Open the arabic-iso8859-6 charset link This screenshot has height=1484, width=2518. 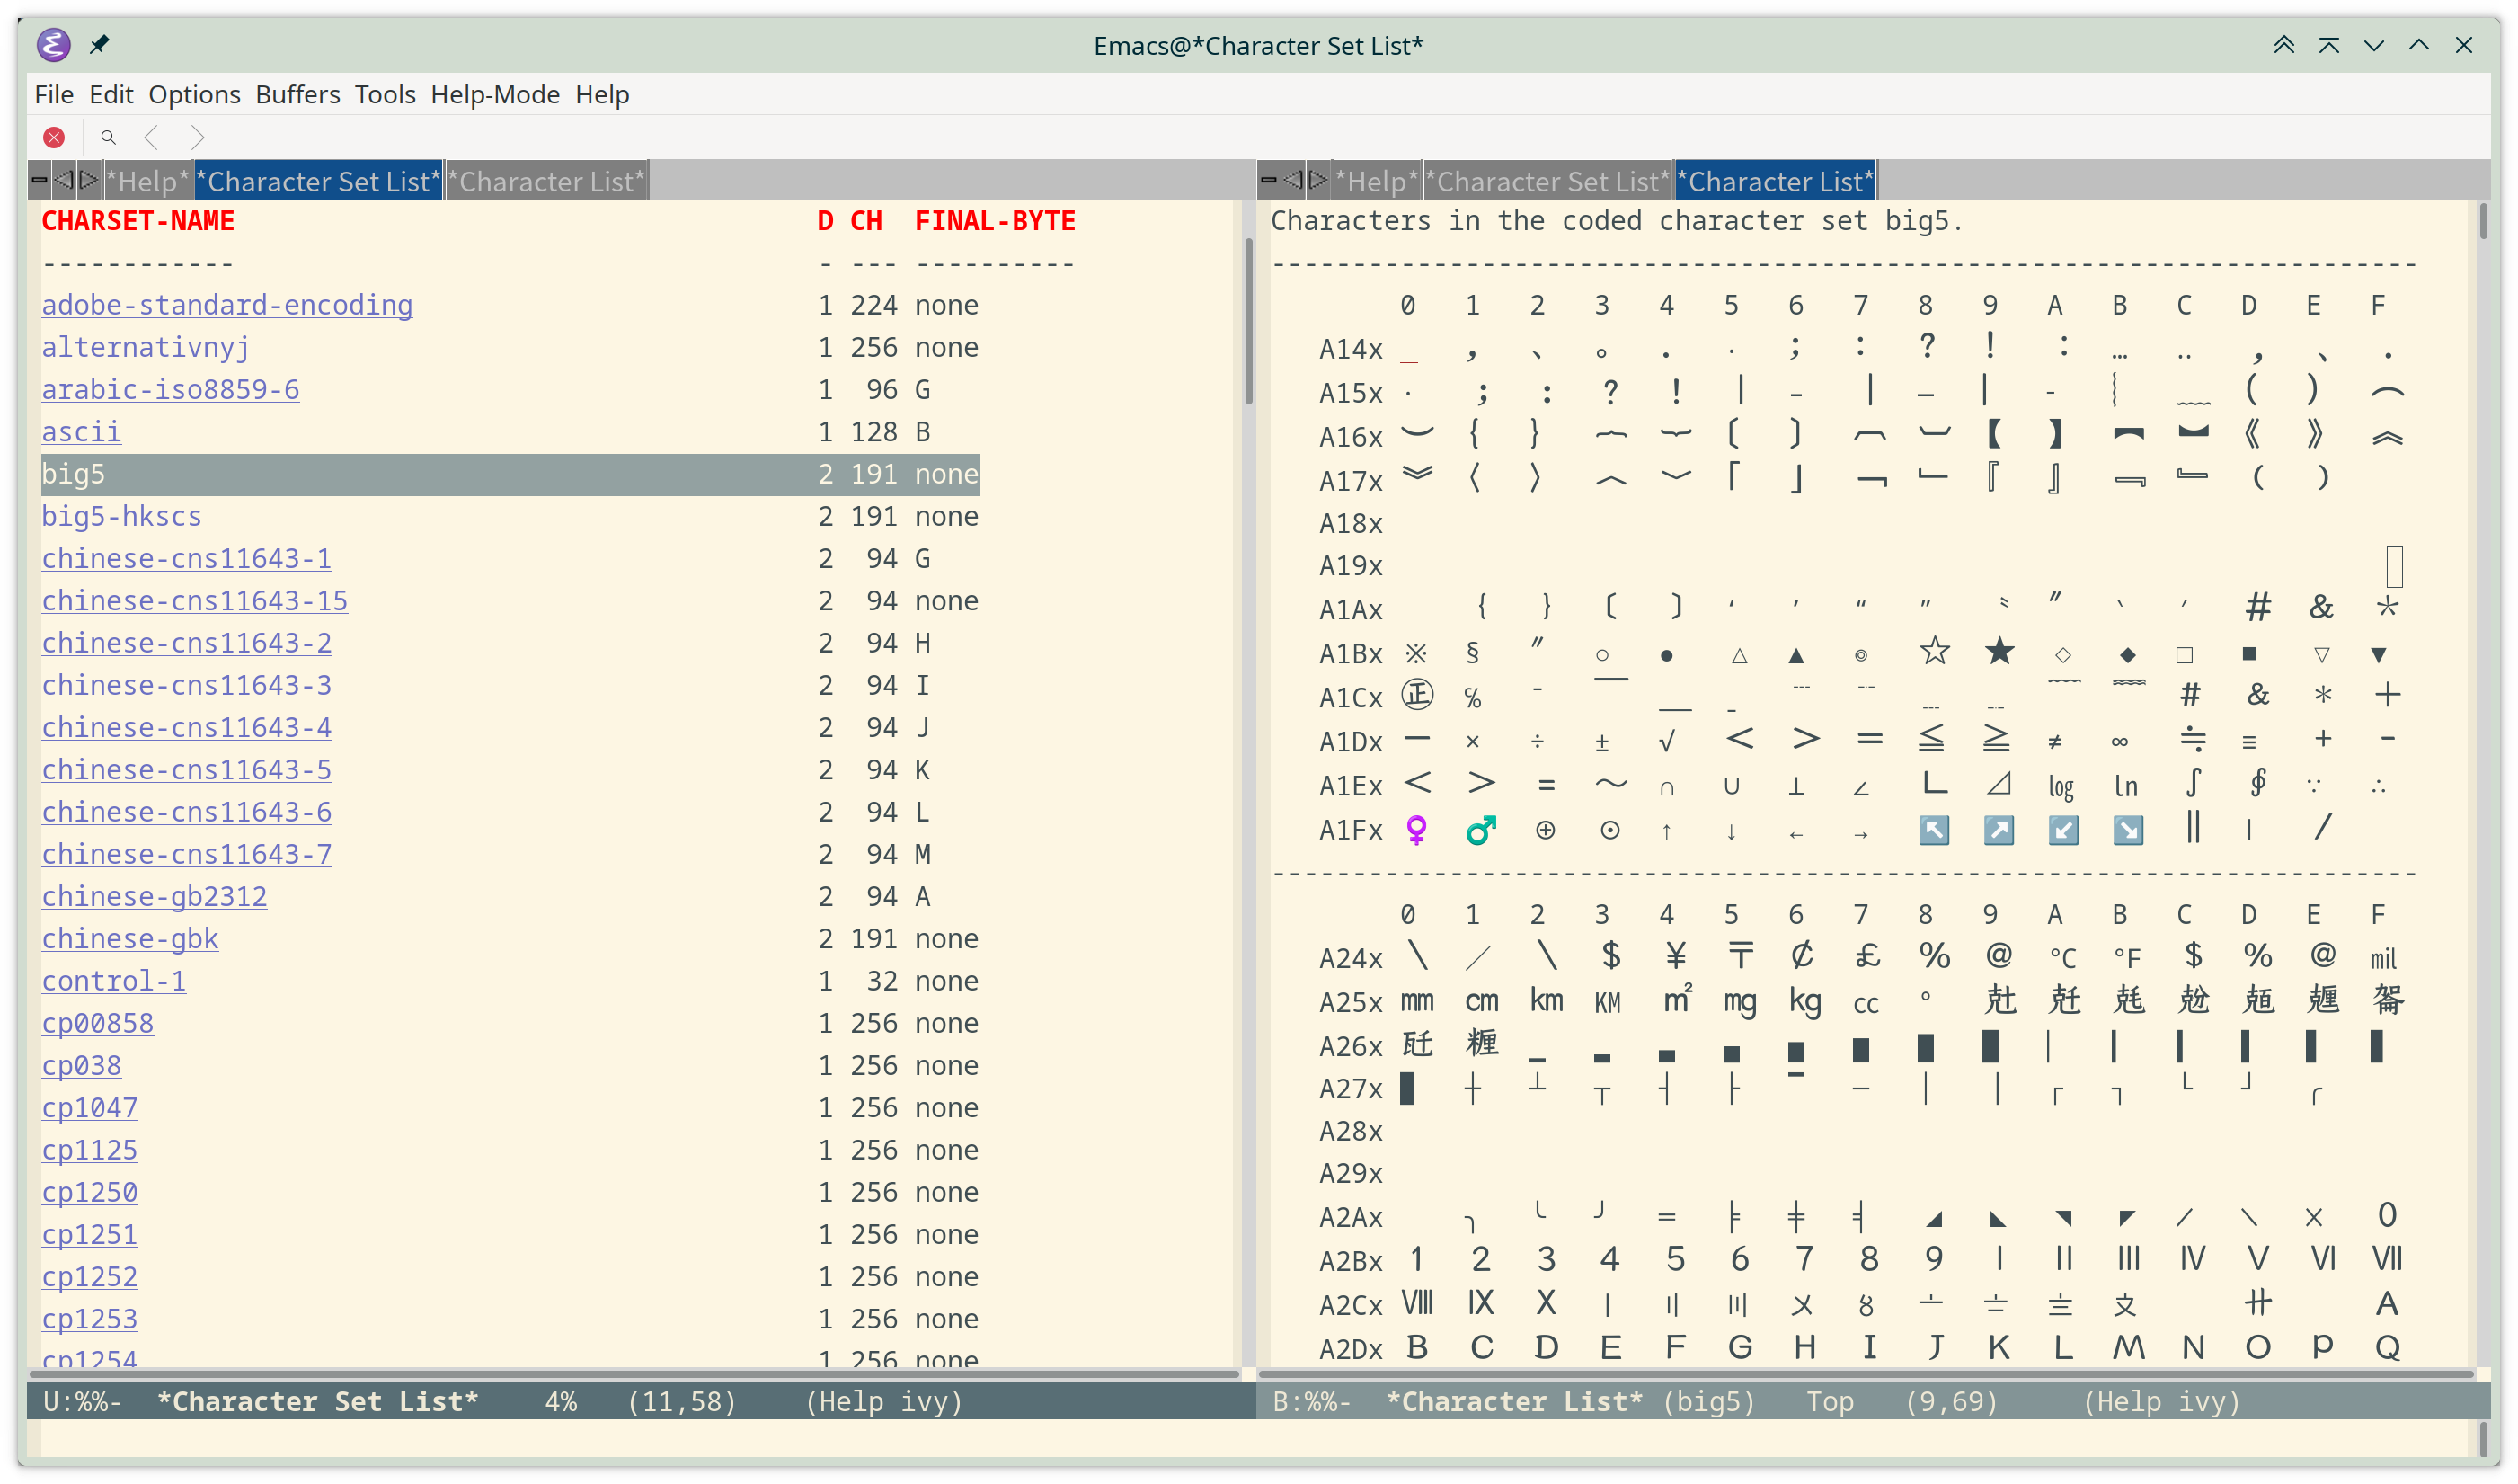point(170,389)
